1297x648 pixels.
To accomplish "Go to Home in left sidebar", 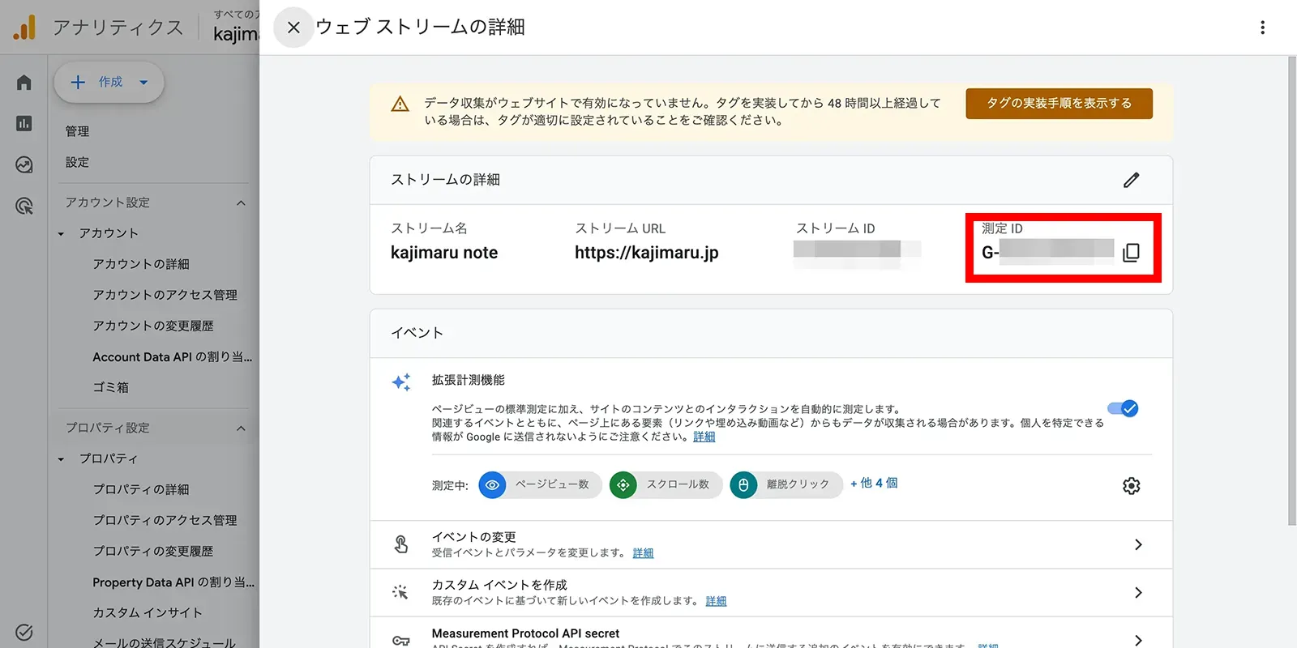I will pyautogui.click(x=24, y=83).
